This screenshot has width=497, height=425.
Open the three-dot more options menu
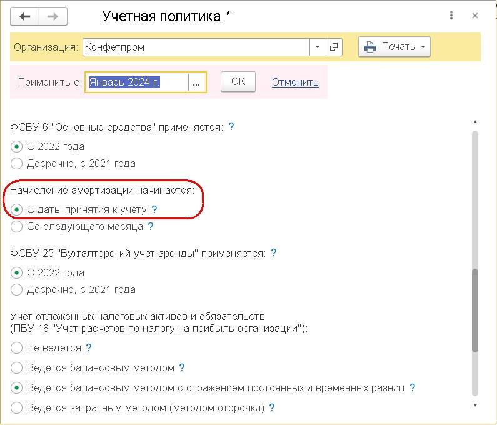451,16
